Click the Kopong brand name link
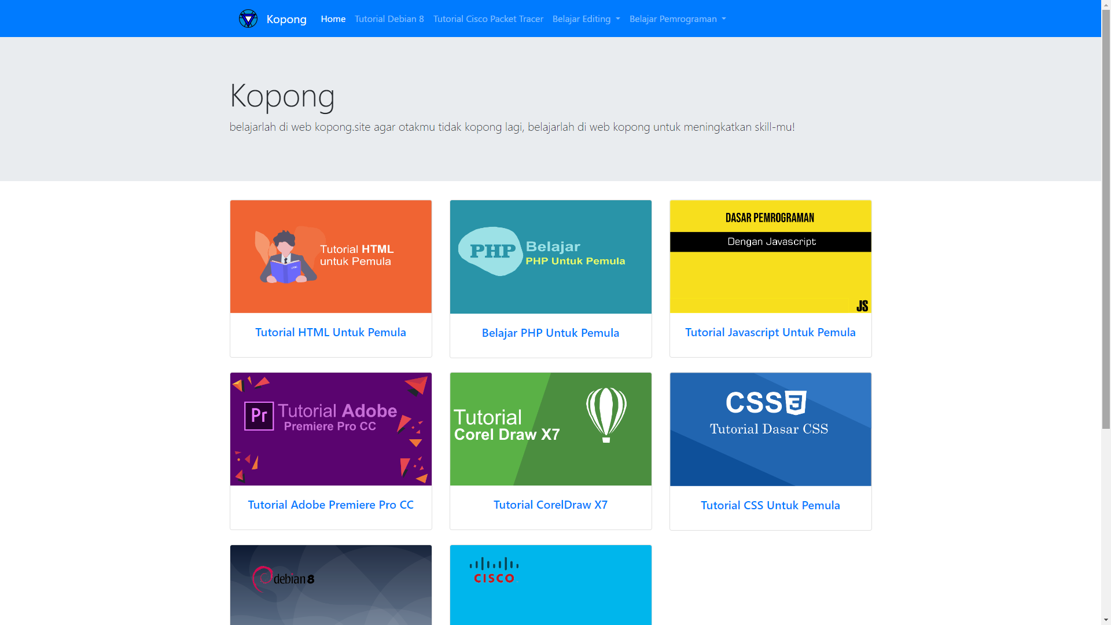1111x625 pixels. [286, 19]
